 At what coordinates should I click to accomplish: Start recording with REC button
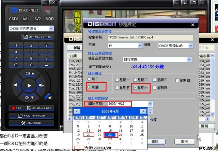click(x=16, y=108)
